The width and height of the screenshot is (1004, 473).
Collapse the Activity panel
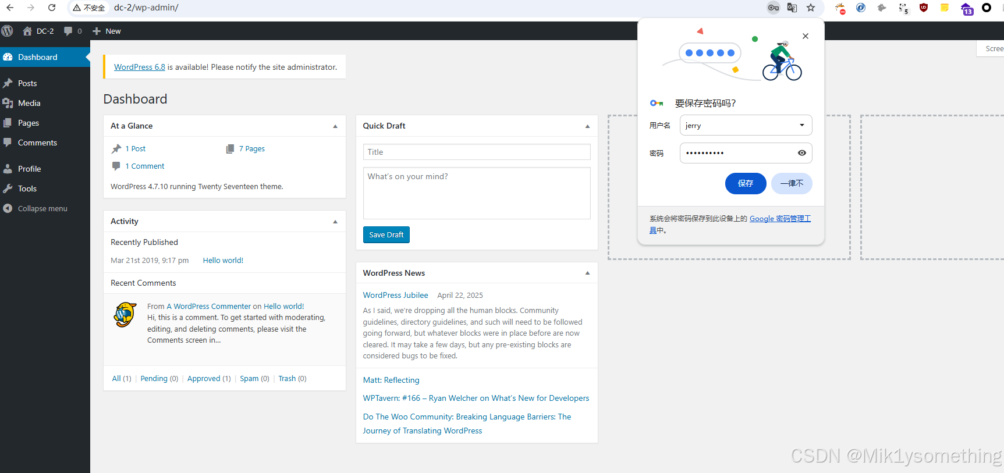(x=335, y=222)
